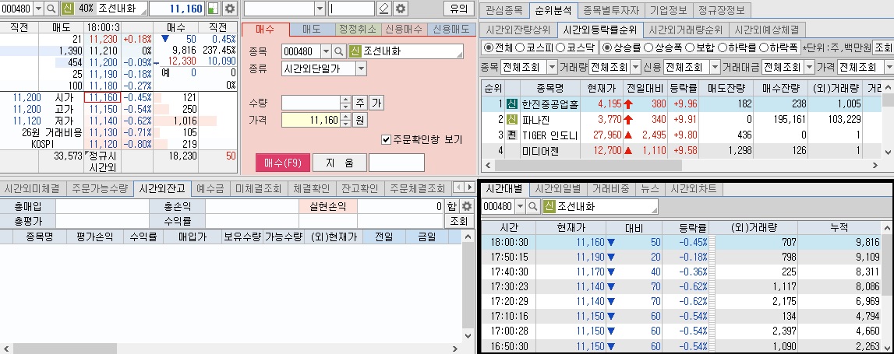Toggle the green chart icon beside current price
Viewport: 894px width, 354px height.
(214, 9)
